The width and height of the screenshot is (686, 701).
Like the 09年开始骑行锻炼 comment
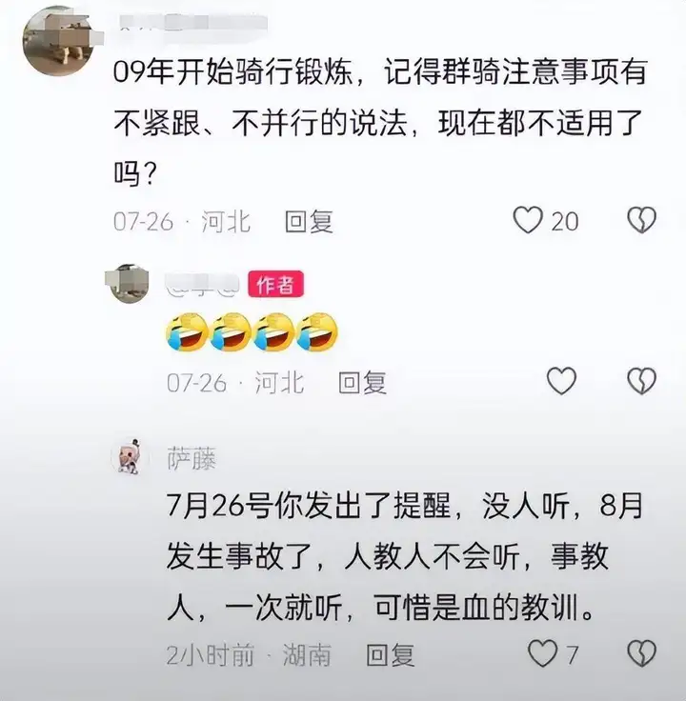pyautogui.click(x=528, y=220)
